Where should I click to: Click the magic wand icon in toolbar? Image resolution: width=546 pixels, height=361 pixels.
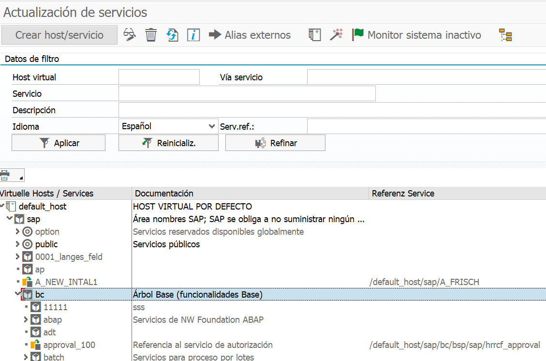pos(336,35)
